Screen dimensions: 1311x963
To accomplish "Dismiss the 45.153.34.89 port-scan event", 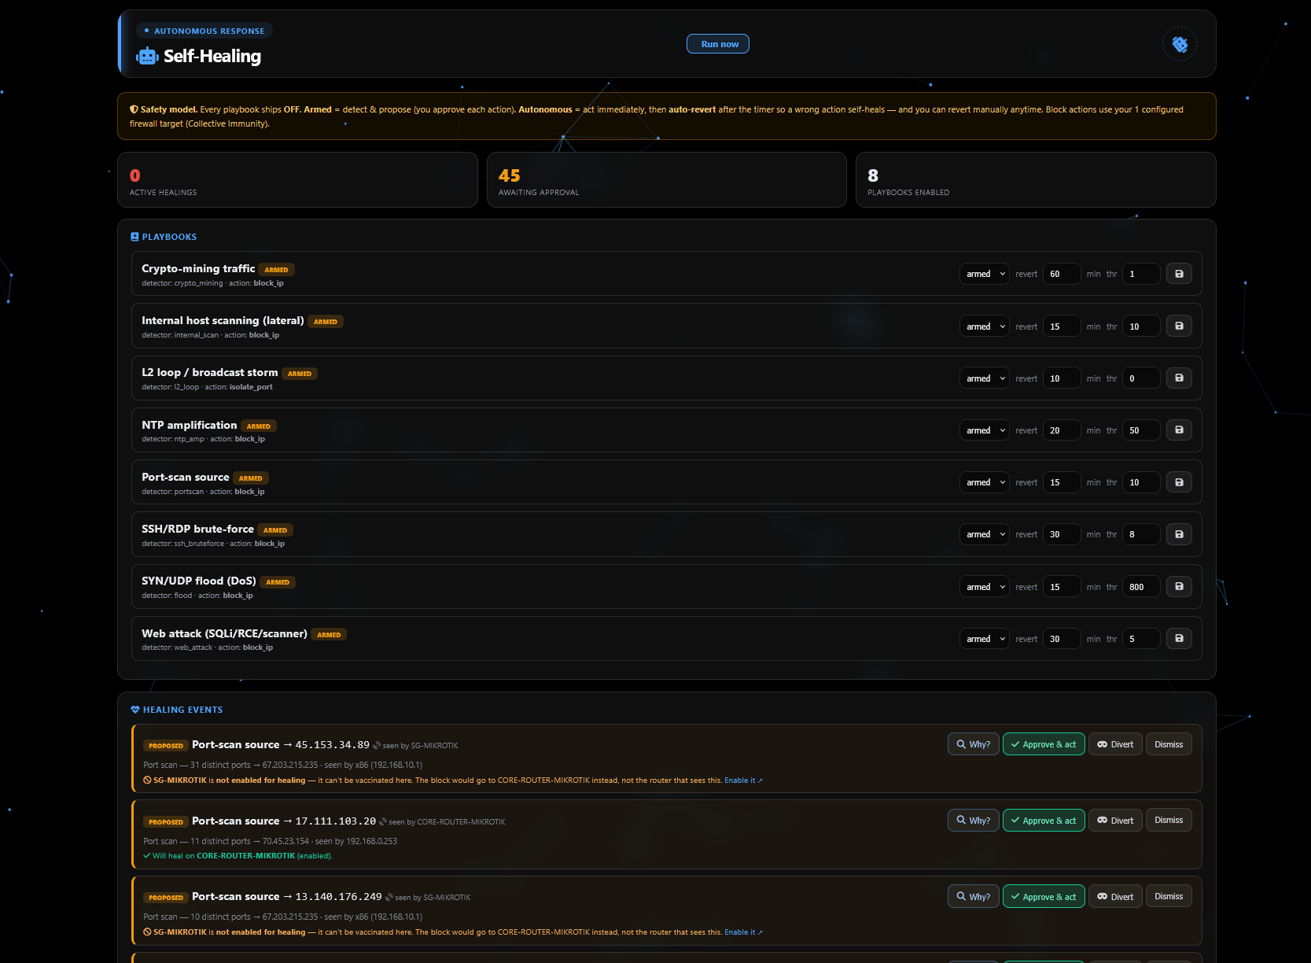I will coord(1169,744).
